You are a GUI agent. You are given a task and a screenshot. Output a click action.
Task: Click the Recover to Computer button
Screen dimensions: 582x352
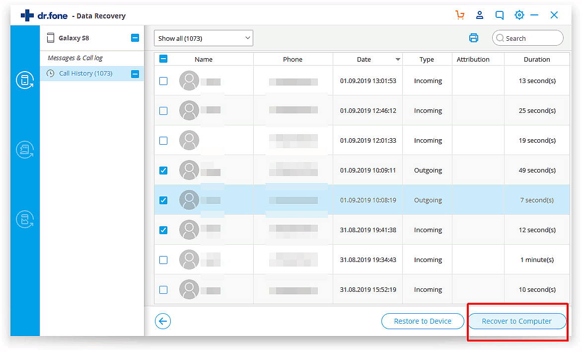coord(516,321)
